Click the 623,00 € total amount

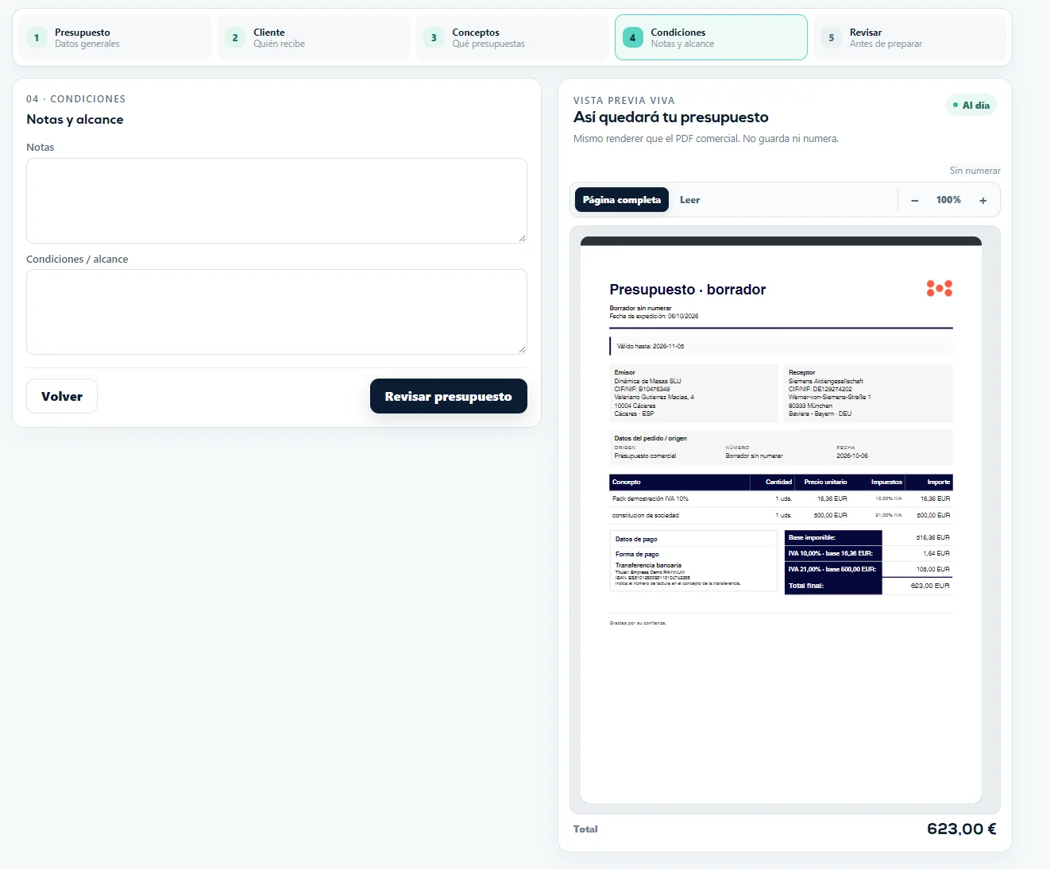pyautogui.click(x=962, y=829)
